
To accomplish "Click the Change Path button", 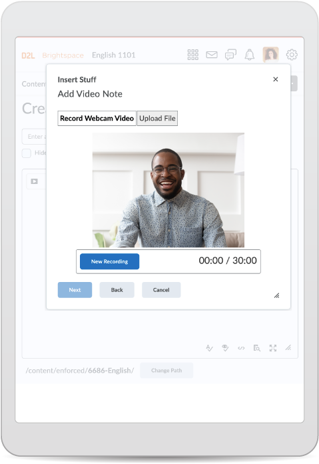I will (x=166, y=371).
